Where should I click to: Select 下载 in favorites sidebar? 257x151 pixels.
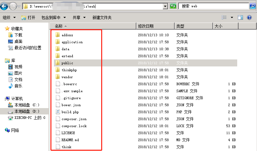tap(18, 35)
